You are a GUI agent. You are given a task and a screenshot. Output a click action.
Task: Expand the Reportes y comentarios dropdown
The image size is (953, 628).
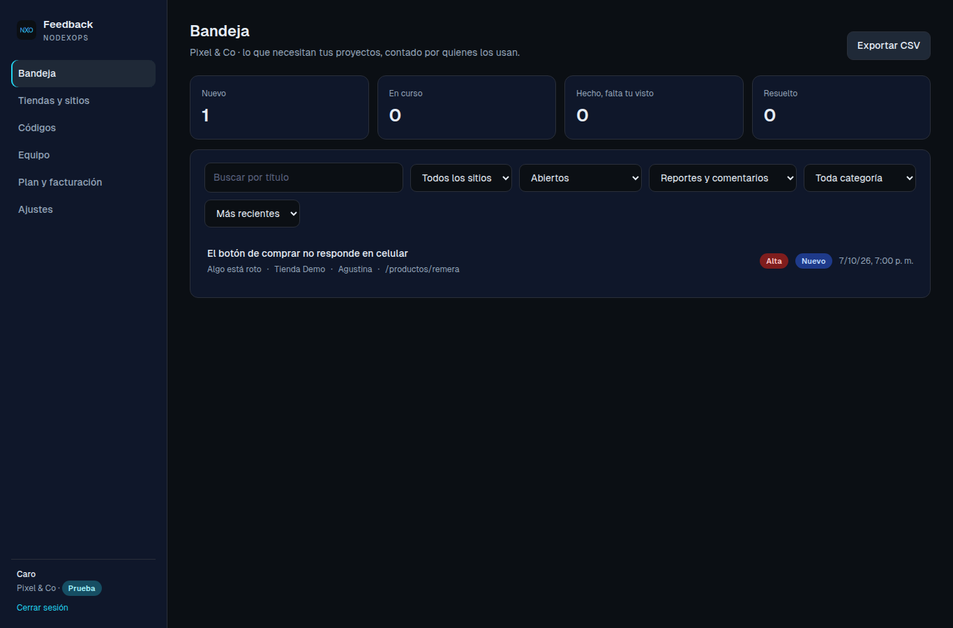[723, 178]
